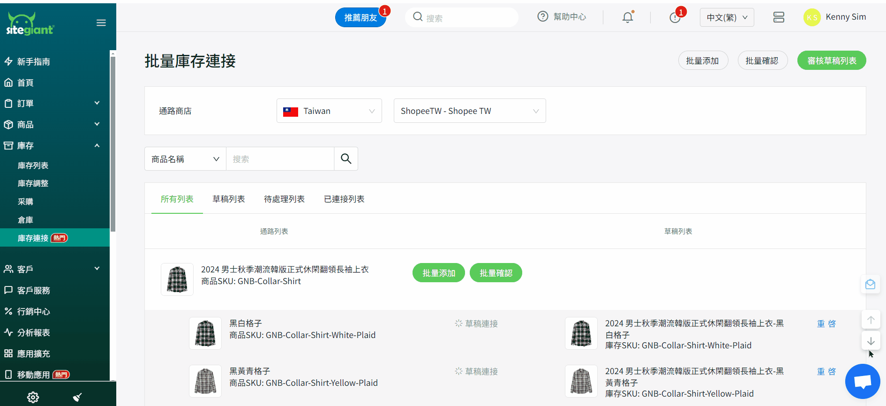Screen dimensions: 886x406
Task: Click the scroll-to-top arrow button
Action: pos(871,320)
